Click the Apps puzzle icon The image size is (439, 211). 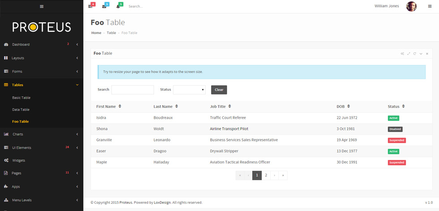click(x=6, y=186)
